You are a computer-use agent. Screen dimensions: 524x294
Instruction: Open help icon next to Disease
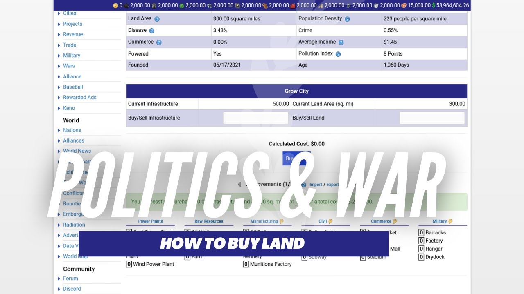[151, 31]
